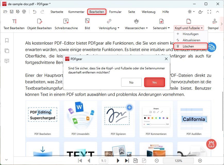Viewport: 224px width, 165px height.
Task: Click the PDF Ausfüllen feature card
Action: coord(194,119)
